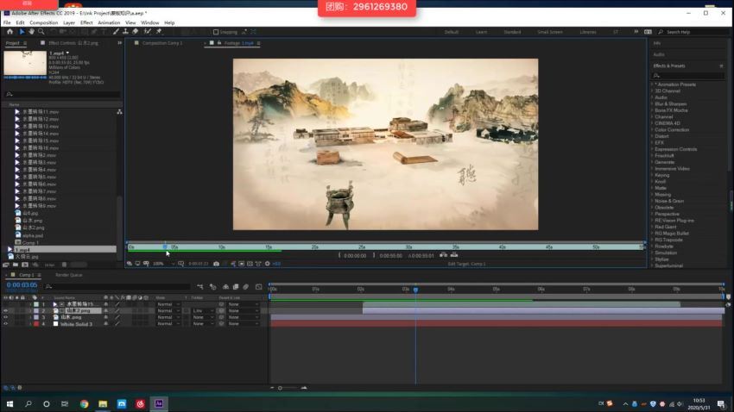The width and height of the screenshot is (734, 412).
Task: Toggle the shy switch on layer 1
Action: point(106,304)
